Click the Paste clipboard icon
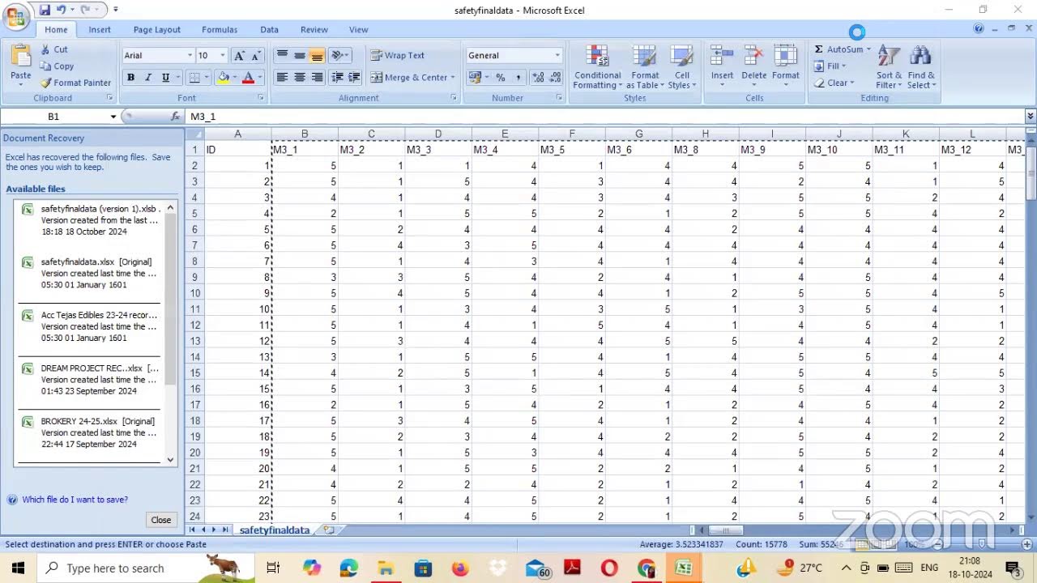1037x583 pixels. point(21,57)
